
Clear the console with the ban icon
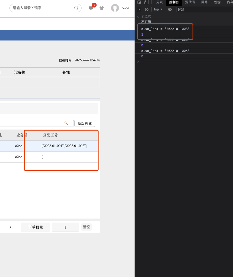pyautogui.click(x=147, y=9)
